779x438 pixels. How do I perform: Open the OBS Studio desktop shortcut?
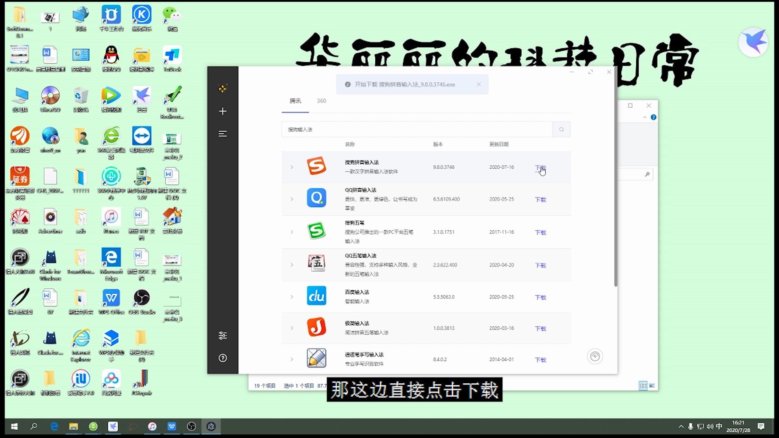coord(142,301)
